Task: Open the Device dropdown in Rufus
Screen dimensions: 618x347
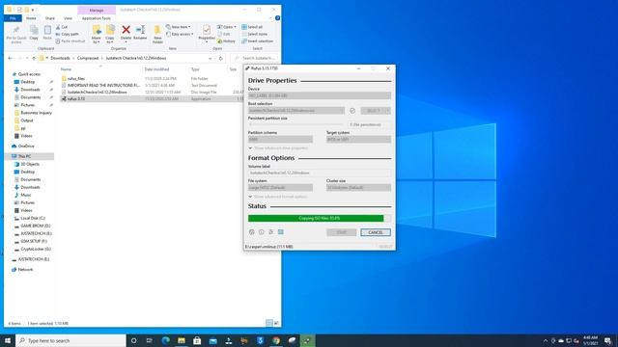Action: [320, 96]
